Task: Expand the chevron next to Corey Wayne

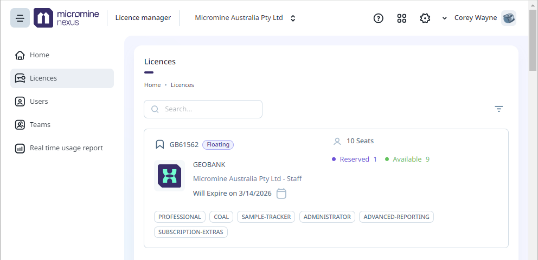Action: click(x=444, y=18)
